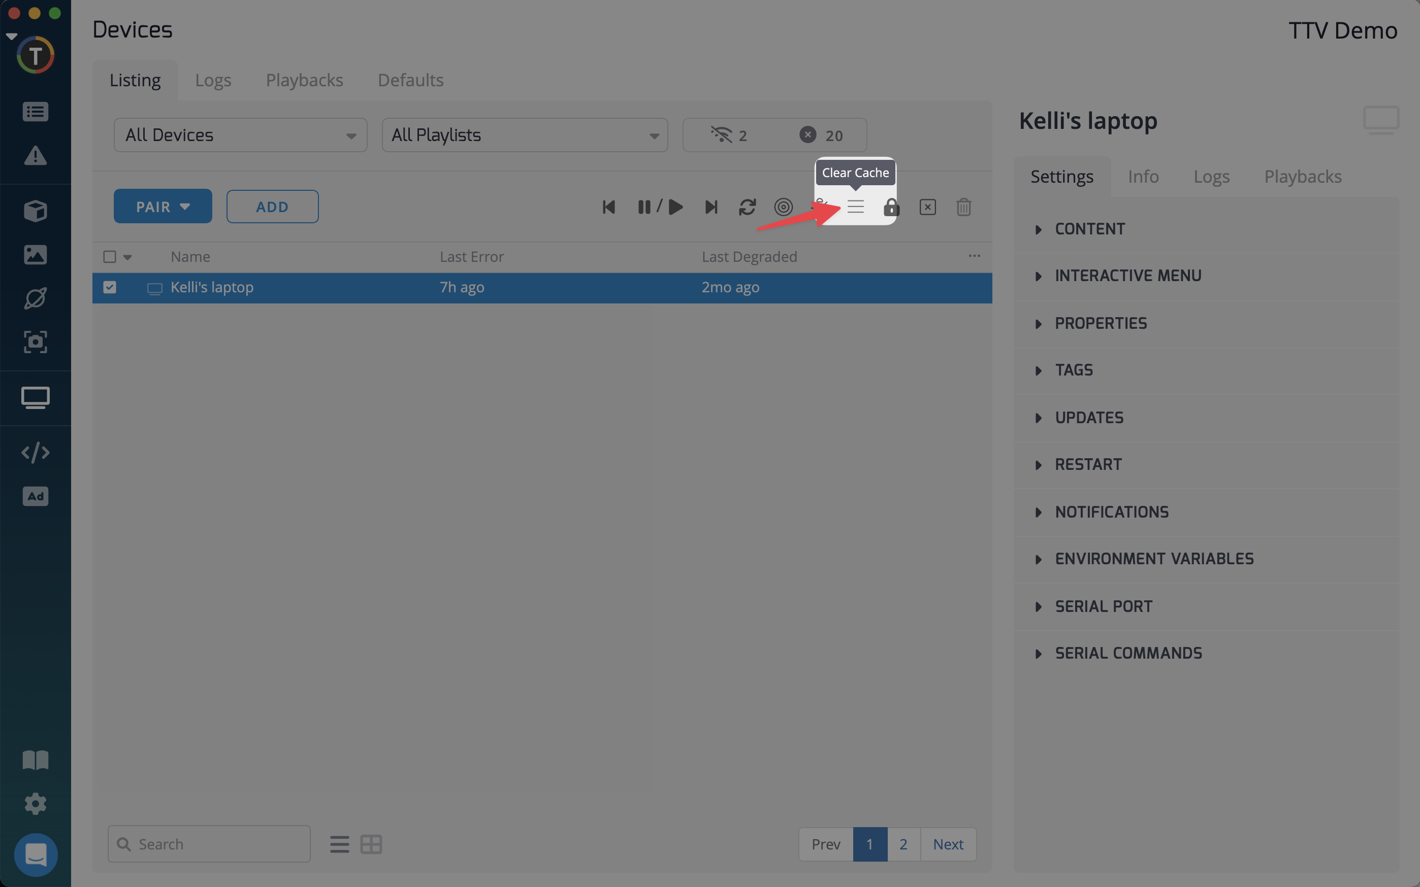Open the developer code sidebar icon
The image size is (1420, 887).
coord(35,452)
